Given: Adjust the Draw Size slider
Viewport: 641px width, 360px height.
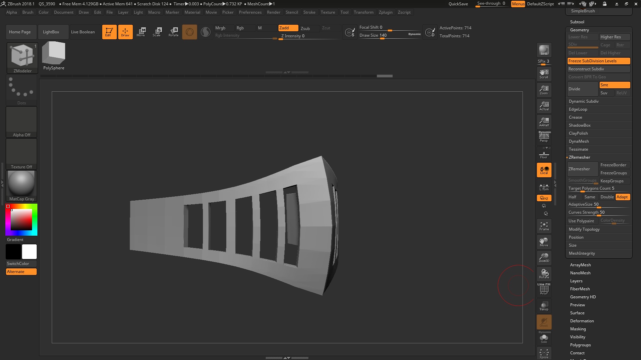Looking at the screenshot, I should point(390,36).
